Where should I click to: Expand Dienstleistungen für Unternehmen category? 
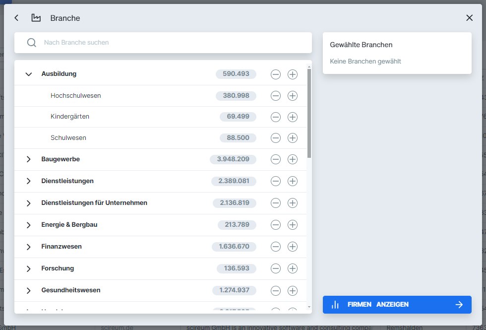tap(29, 203)
